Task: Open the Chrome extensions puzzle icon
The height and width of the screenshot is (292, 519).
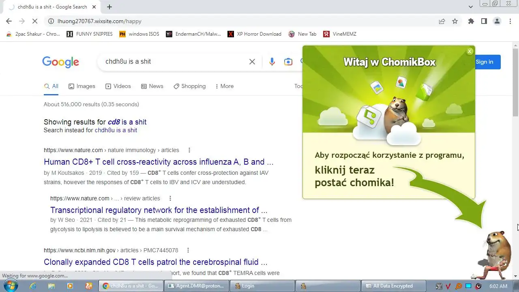Action: 471,21
